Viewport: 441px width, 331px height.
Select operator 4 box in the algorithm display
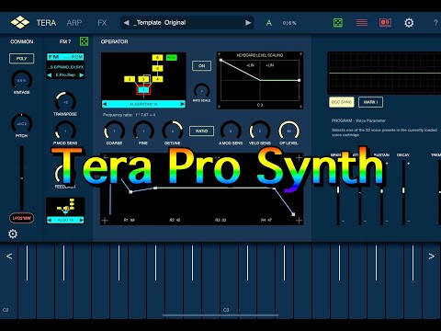tap(157, 79)
